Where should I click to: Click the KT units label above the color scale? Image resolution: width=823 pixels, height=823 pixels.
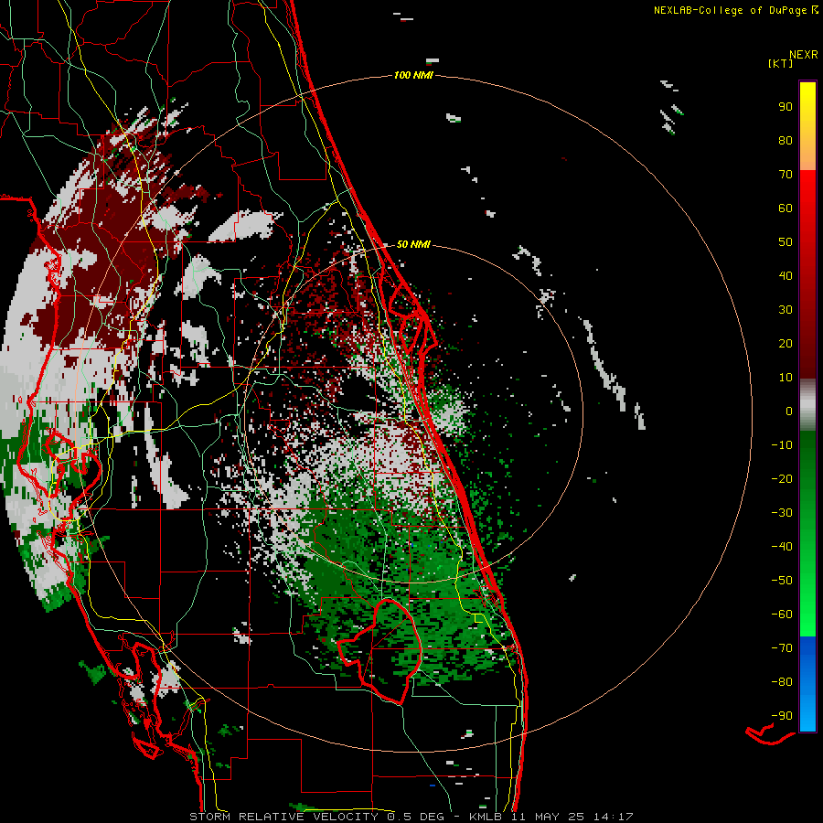(x=781, y=63)
